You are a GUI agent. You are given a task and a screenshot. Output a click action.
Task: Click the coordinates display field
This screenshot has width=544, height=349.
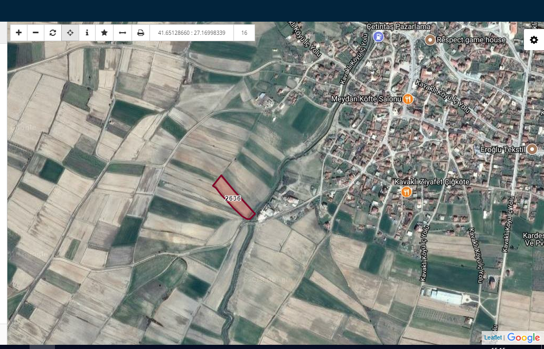[x=192, y=33]
